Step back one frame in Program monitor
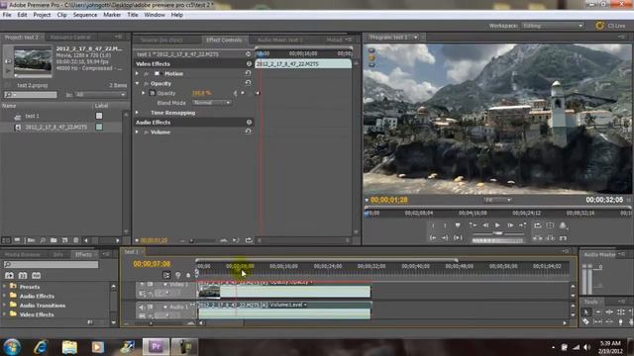This screenshot has width=634, height=356. click(x=485, y=225)
